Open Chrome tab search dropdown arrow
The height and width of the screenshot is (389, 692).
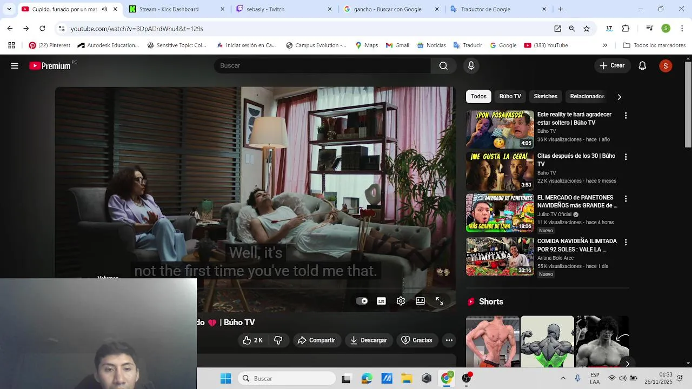9,9
